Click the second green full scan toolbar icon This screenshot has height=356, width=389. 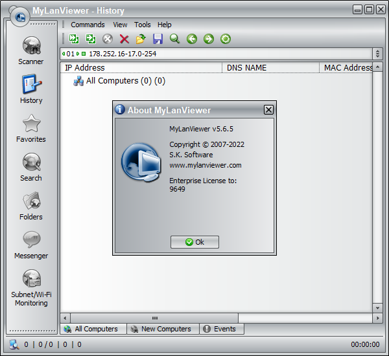[x=91, y=39]
